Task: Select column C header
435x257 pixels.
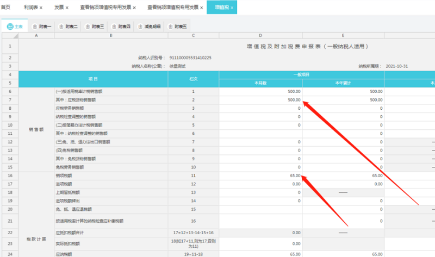Action: (194, 35)
